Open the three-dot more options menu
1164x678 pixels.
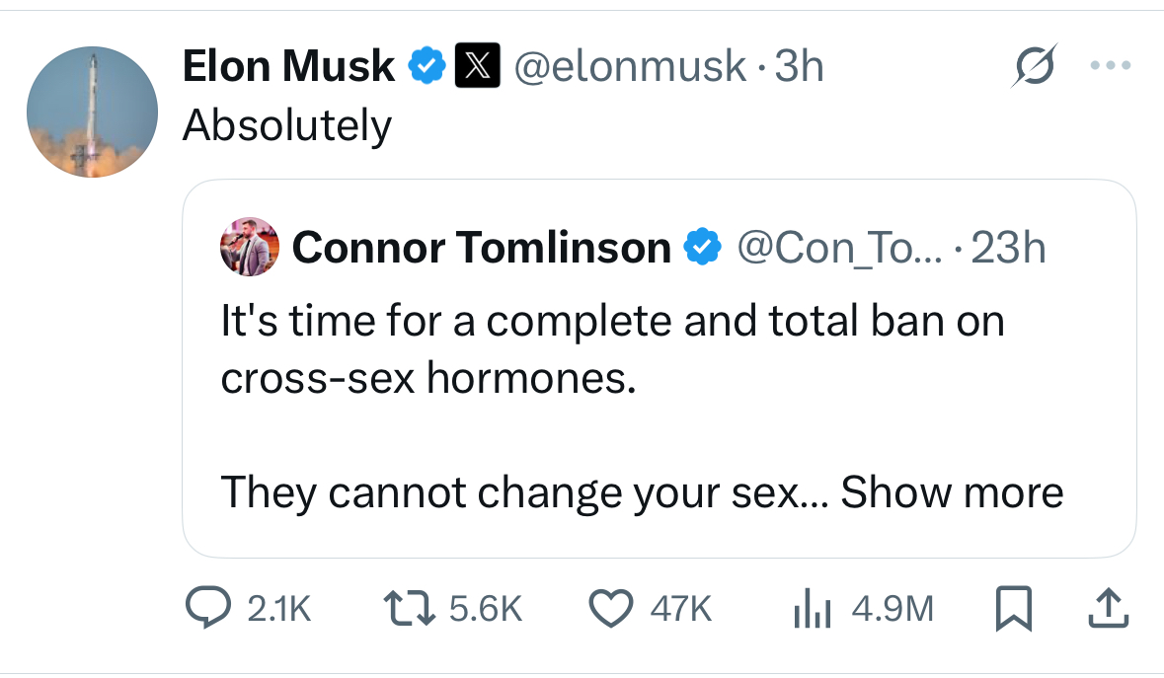point(1109,66)
